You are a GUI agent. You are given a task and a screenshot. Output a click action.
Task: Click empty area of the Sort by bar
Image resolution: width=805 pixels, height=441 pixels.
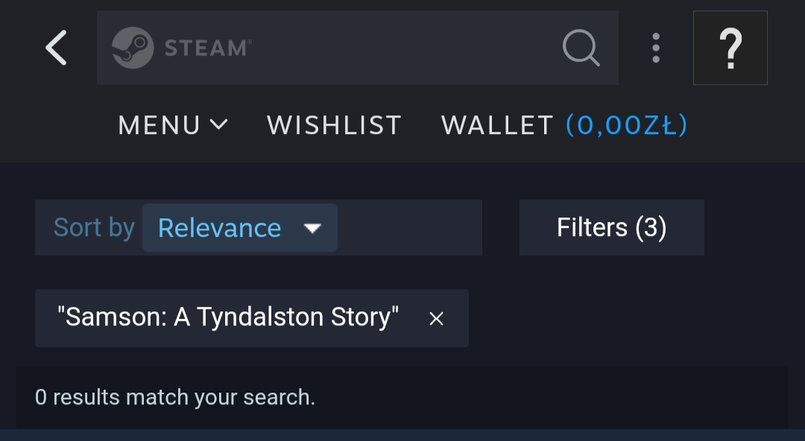410,228
